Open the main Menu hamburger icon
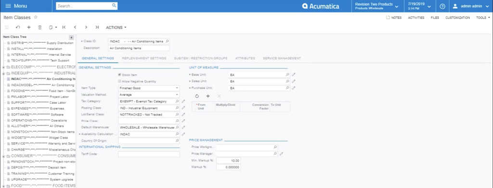 coord(8,6)
